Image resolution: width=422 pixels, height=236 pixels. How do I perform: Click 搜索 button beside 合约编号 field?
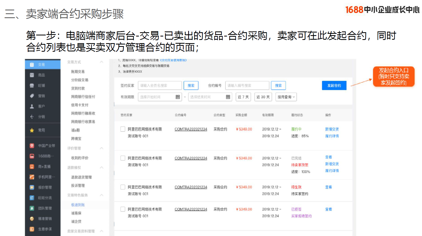tap(278, 86)
